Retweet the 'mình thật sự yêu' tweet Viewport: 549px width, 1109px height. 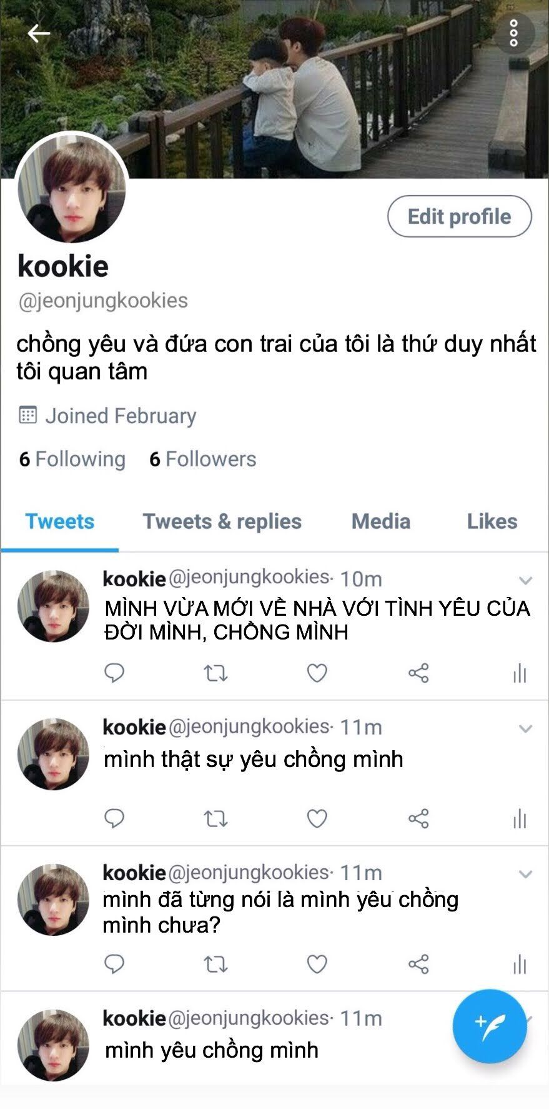tap(215, 818)
